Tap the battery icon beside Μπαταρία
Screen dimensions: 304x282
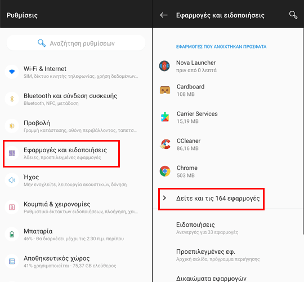pyautogui.click(x=12, y=234)
